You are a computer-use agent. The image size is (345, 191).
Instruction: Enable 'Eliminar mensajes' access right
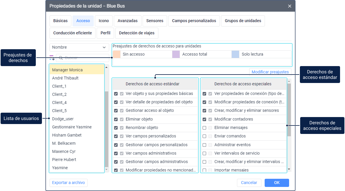click(204, 128)
